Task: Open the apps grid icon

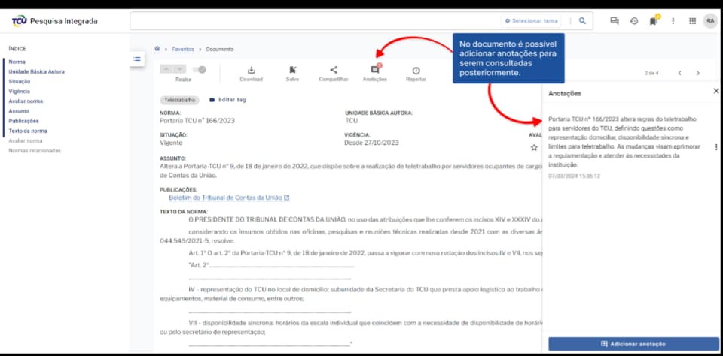Action: (x=692, y=21)
